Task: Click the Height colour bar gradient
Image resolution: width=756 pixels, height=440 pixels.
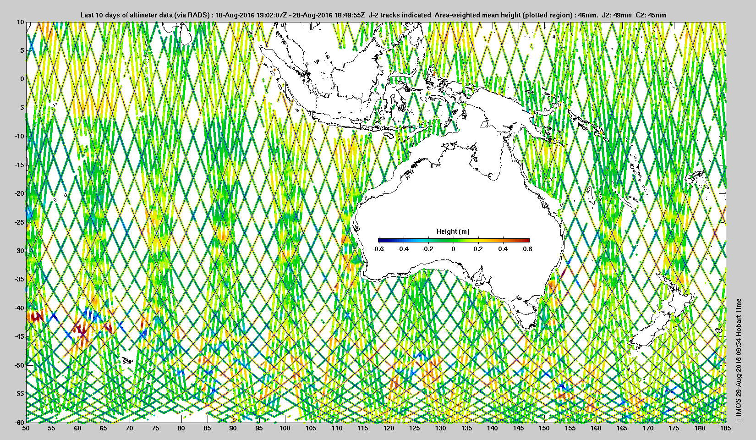Action: [x=454, y=240]
